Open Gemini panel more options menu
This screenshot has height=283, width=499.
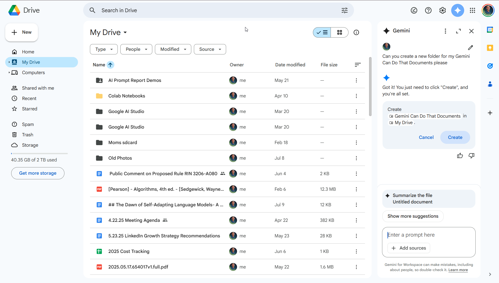(x=445, y=31)
